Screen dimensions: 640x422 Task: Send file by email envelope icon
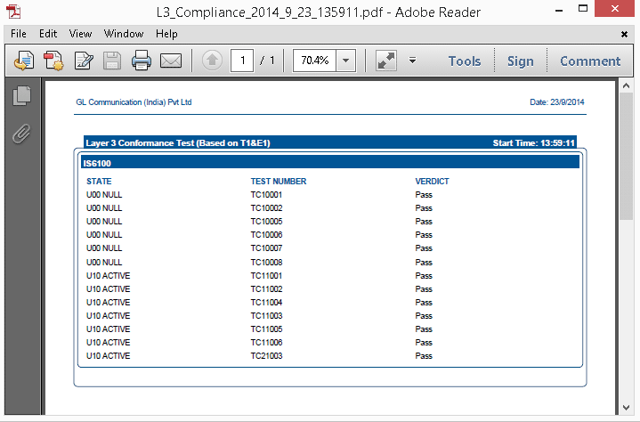(x=171, y=61)
